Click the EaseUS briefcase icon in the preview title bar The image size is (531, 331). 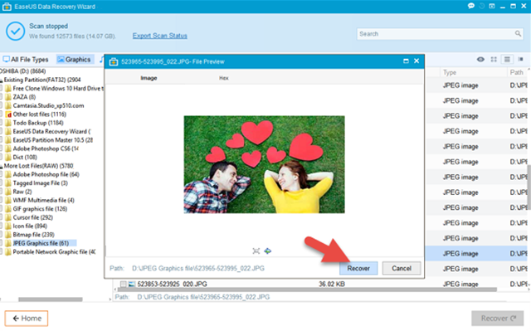click(114, 61)
